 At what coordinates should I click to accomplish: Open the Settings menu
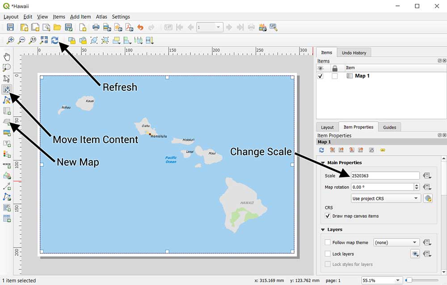tap(121, 17)
